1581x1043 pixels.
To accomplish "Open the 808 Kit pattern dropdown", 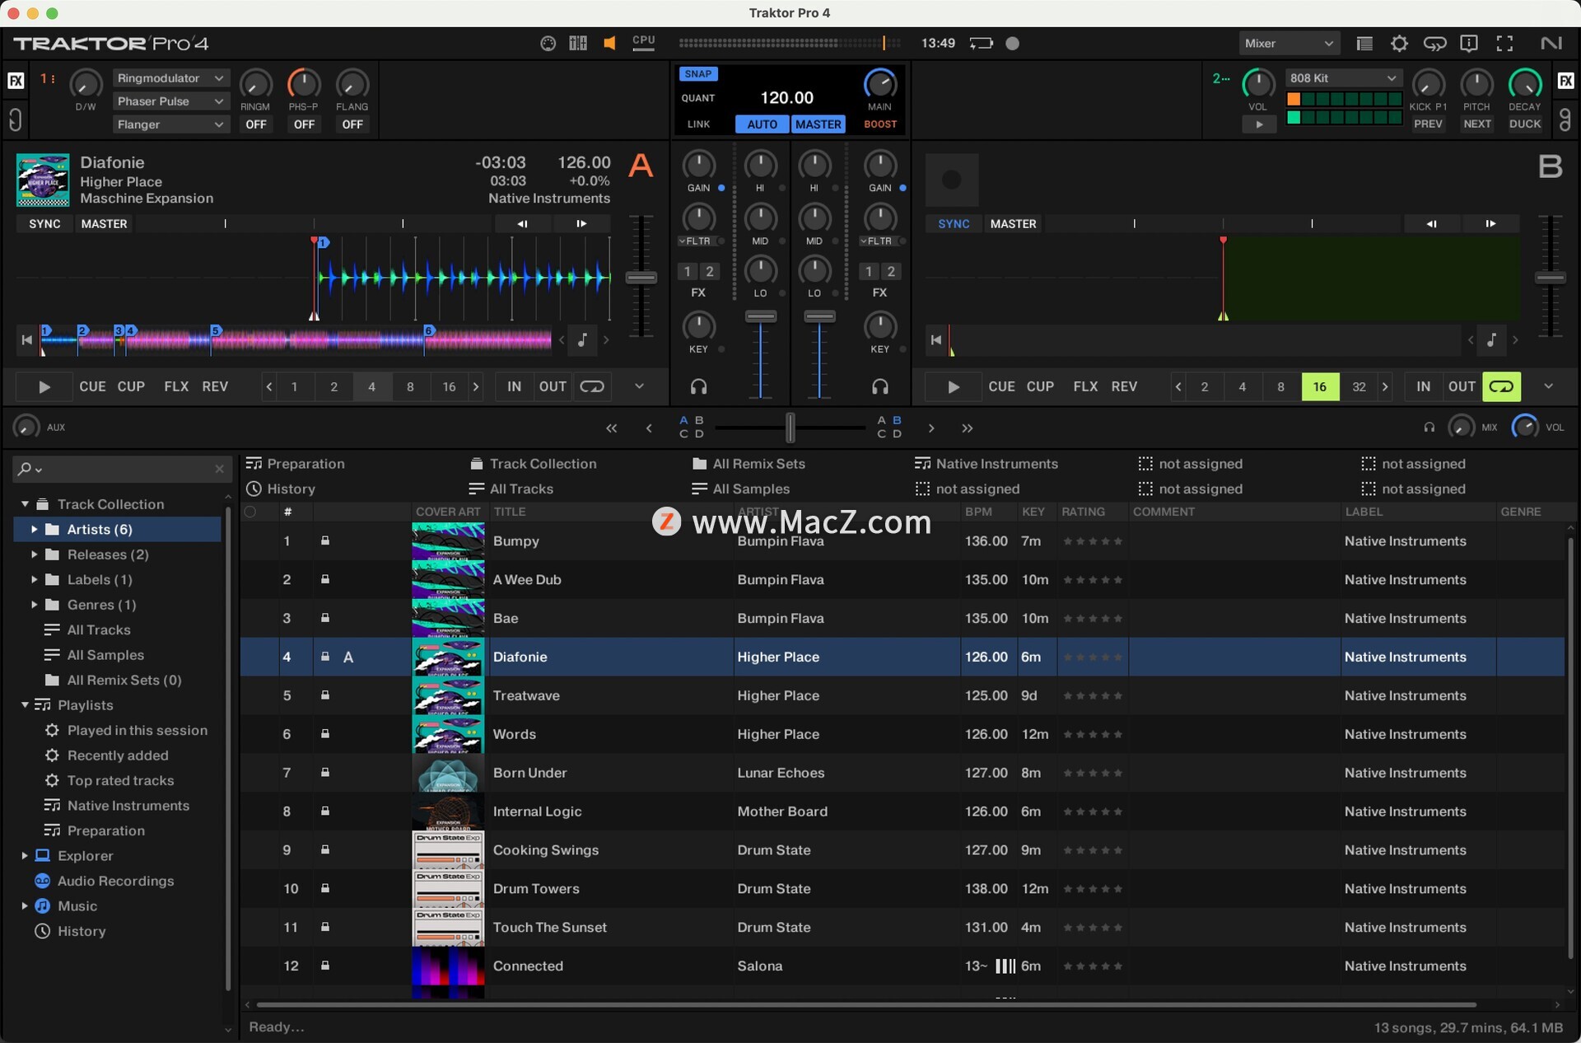I will pyautogui.click(x=1343, y=78).
